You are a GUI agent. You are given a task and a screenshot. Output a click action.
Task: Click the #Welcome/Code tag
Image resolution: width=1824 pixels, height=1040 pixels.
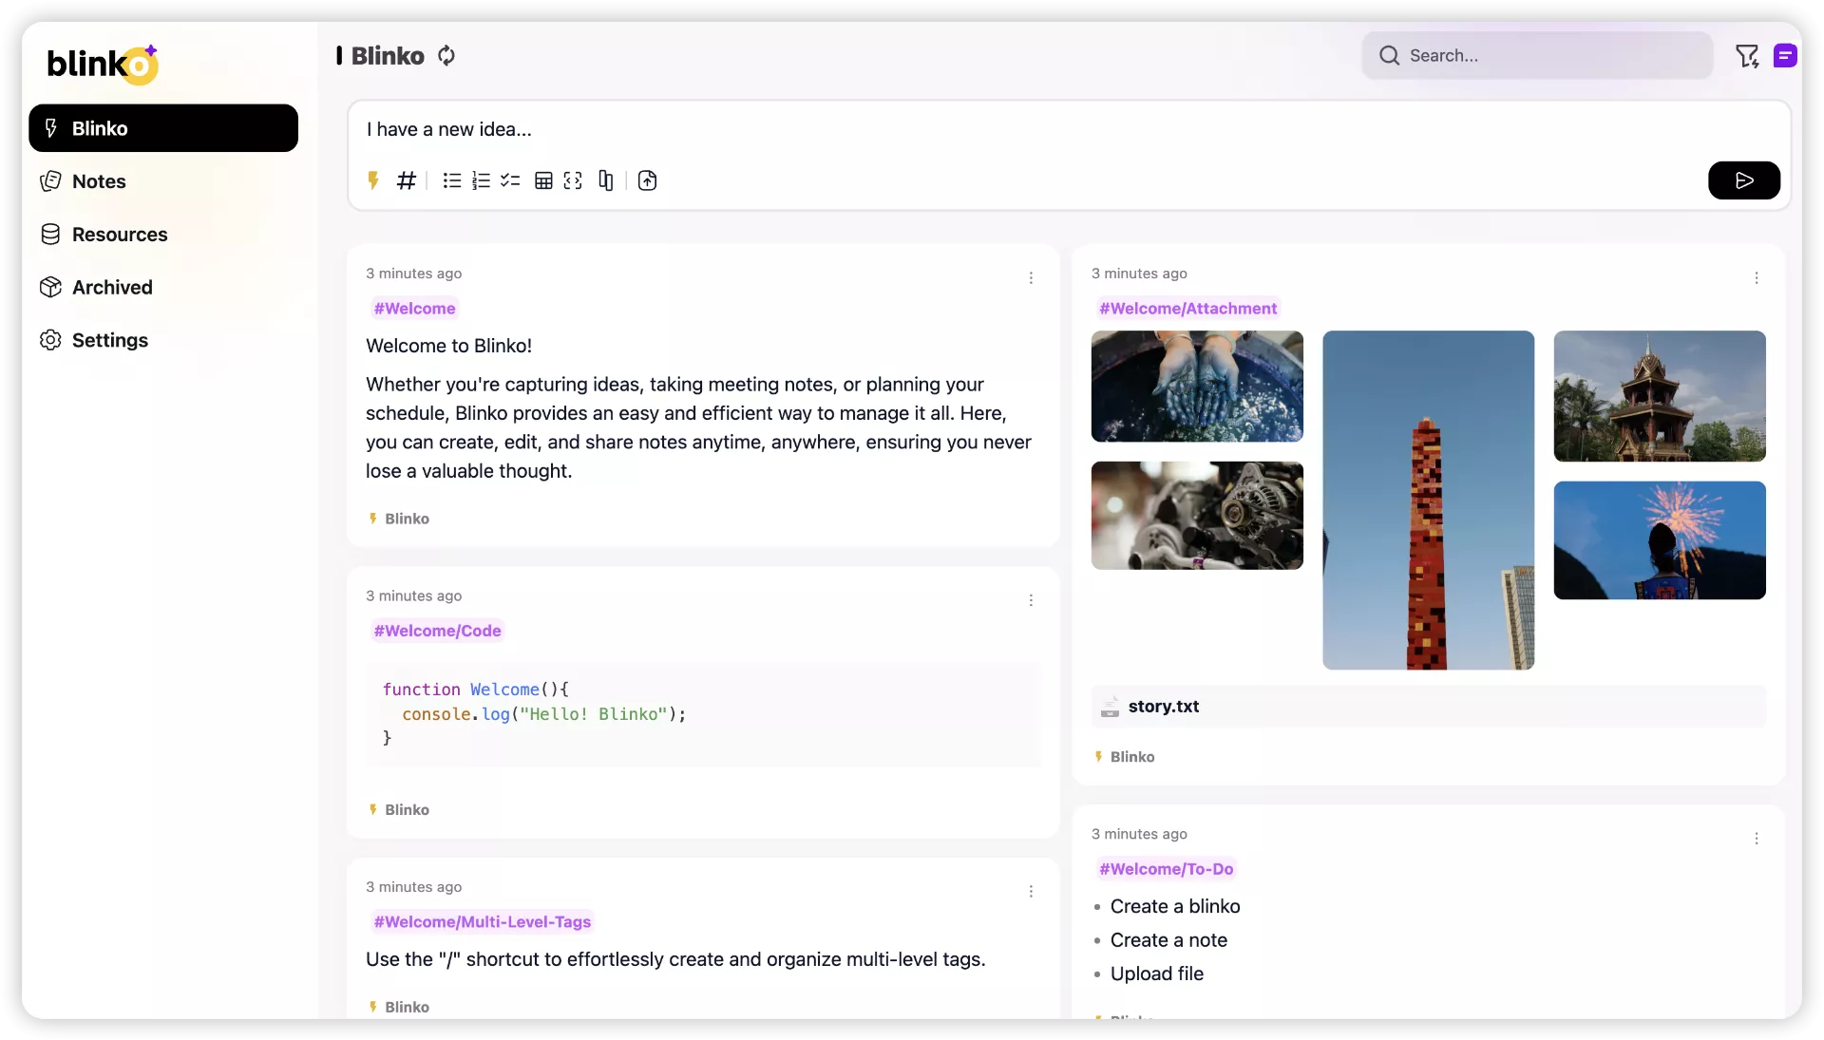click(x=437, y=631)
